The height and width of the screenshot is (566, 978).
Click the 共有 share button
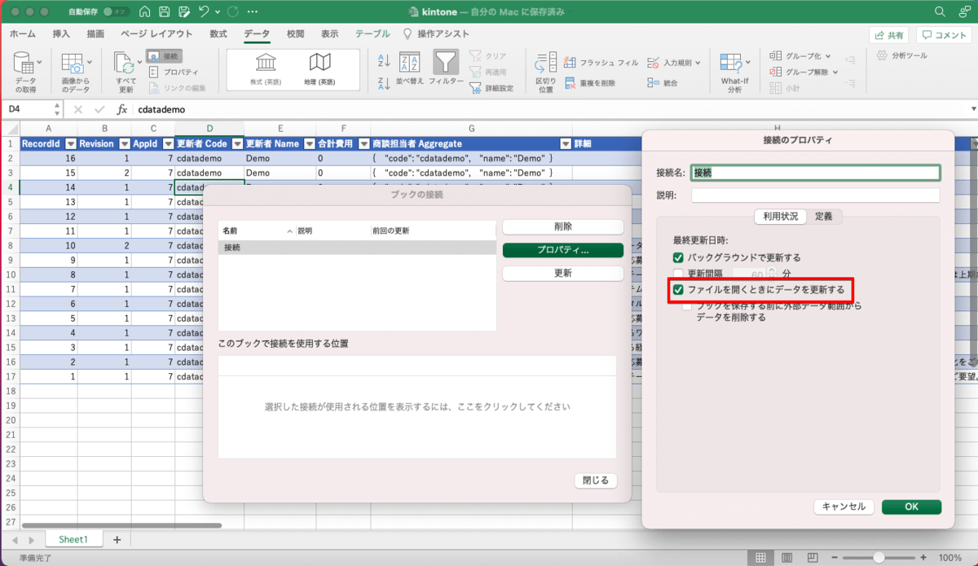point(888,35)
